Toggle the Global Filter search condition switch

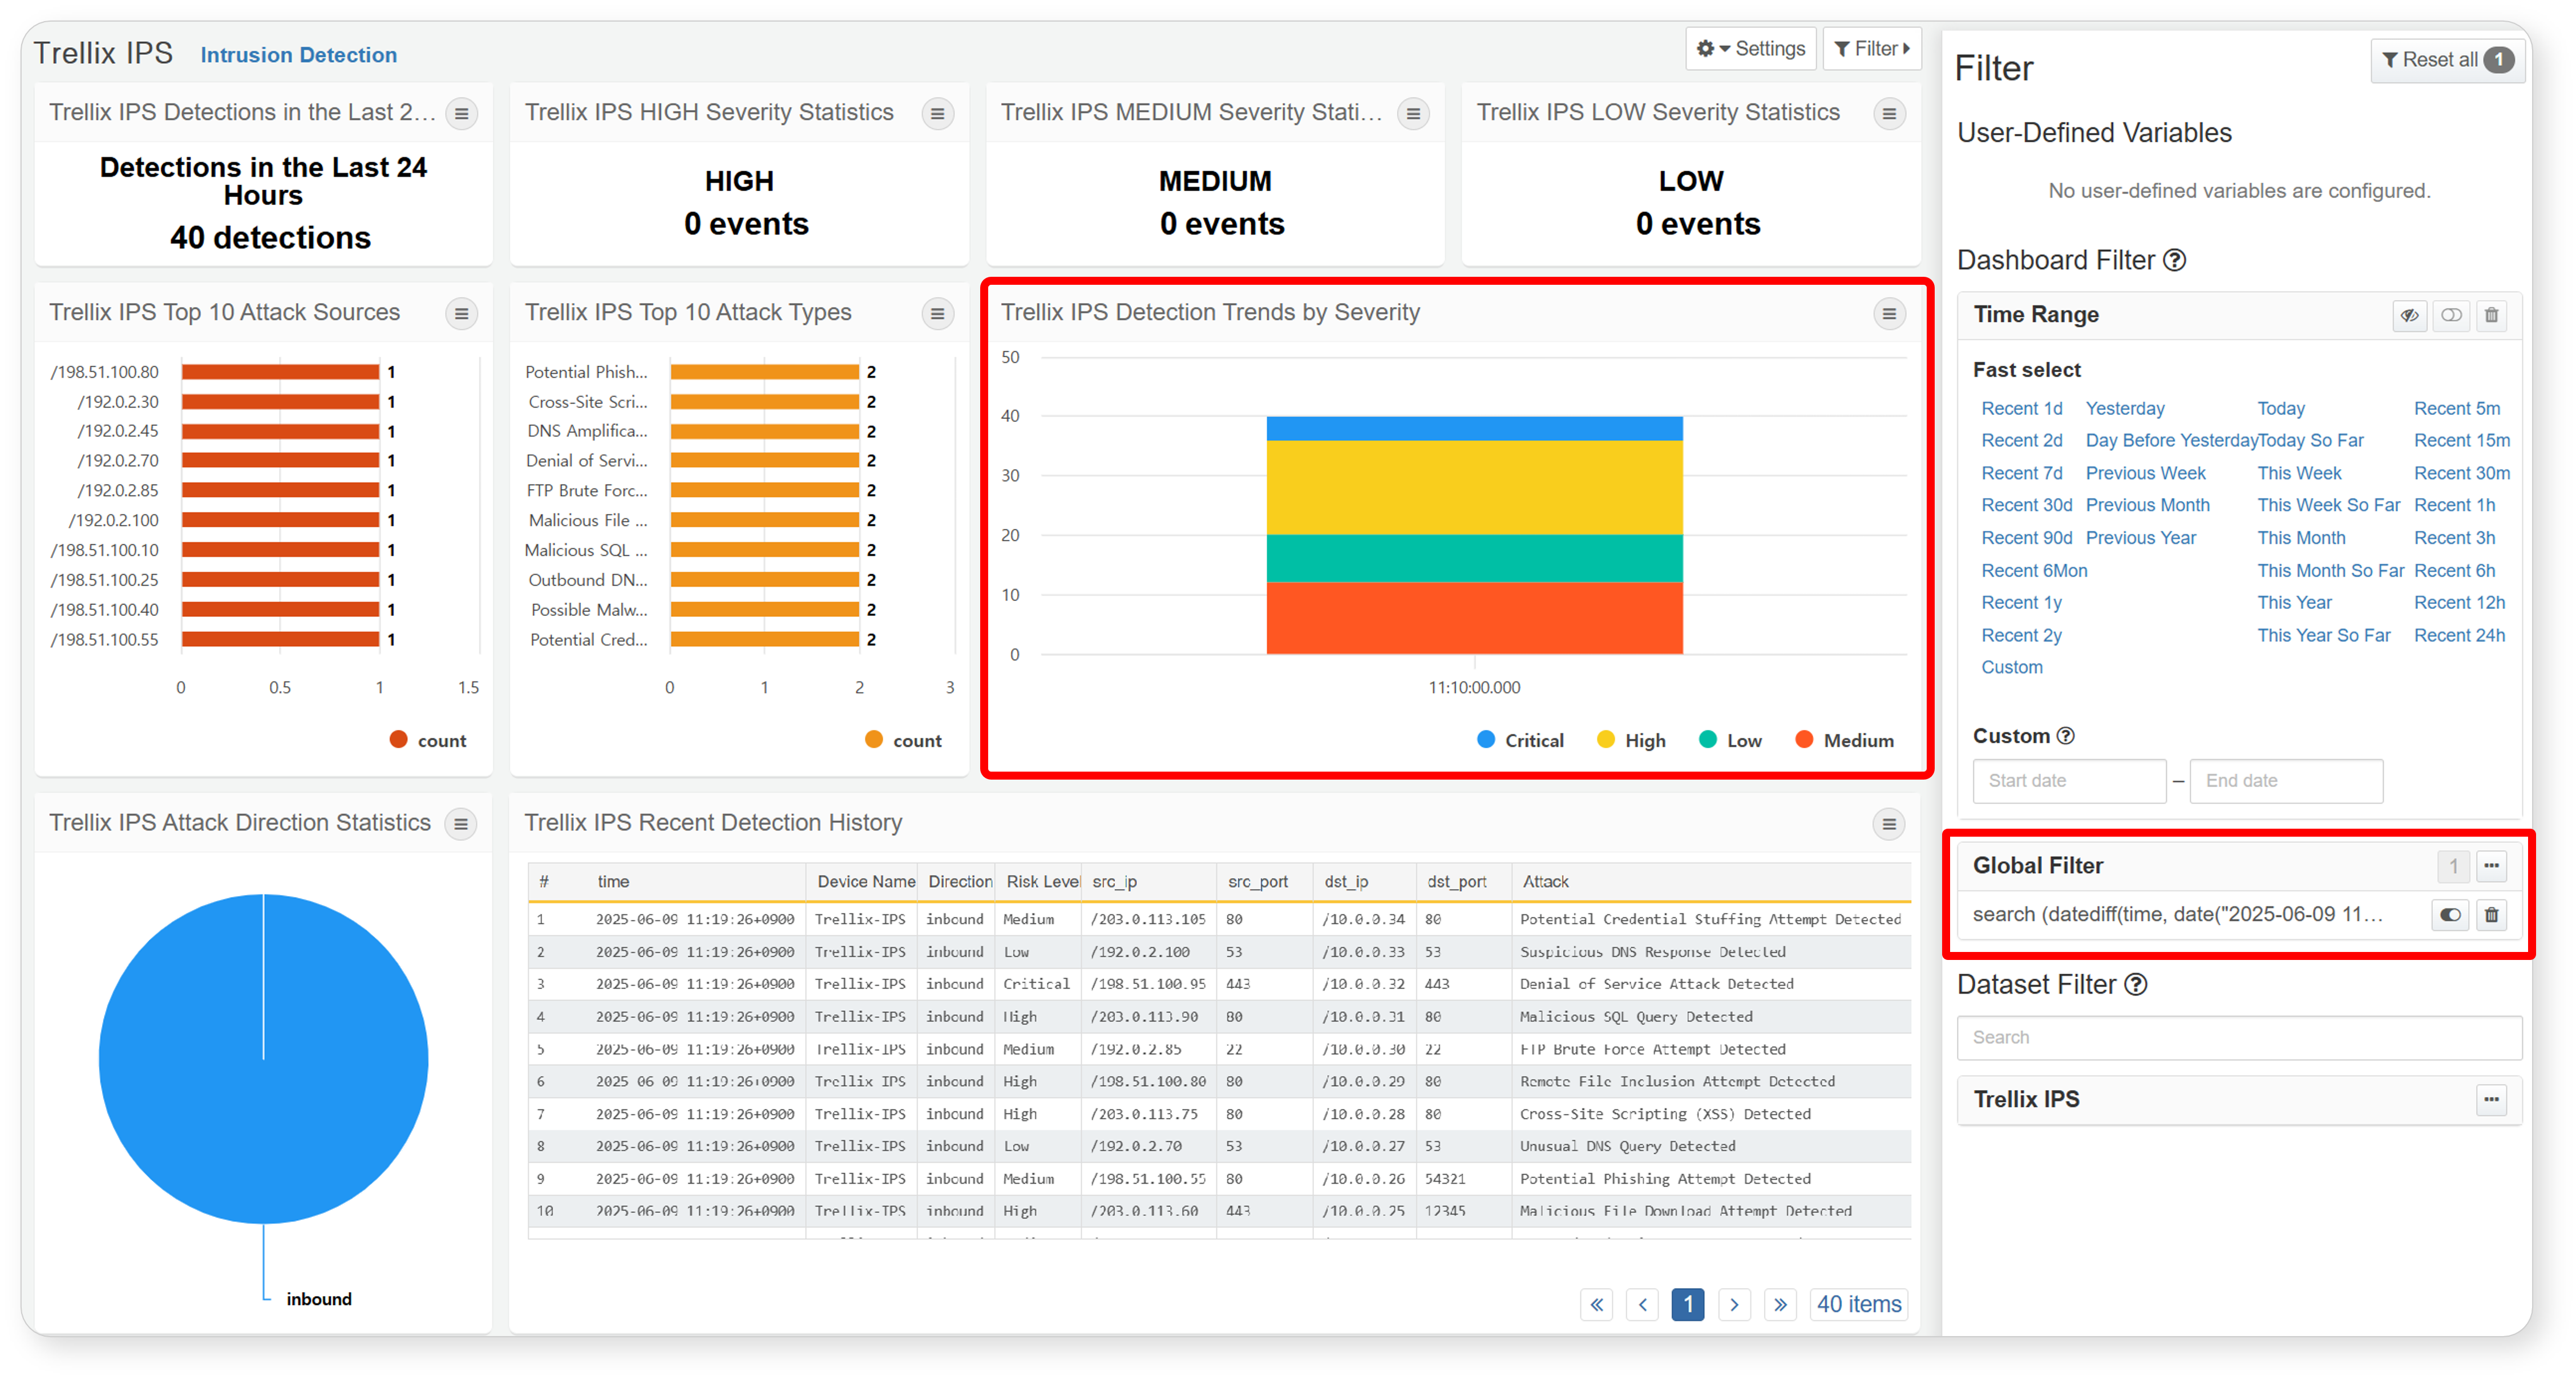tap(2450, 915)
